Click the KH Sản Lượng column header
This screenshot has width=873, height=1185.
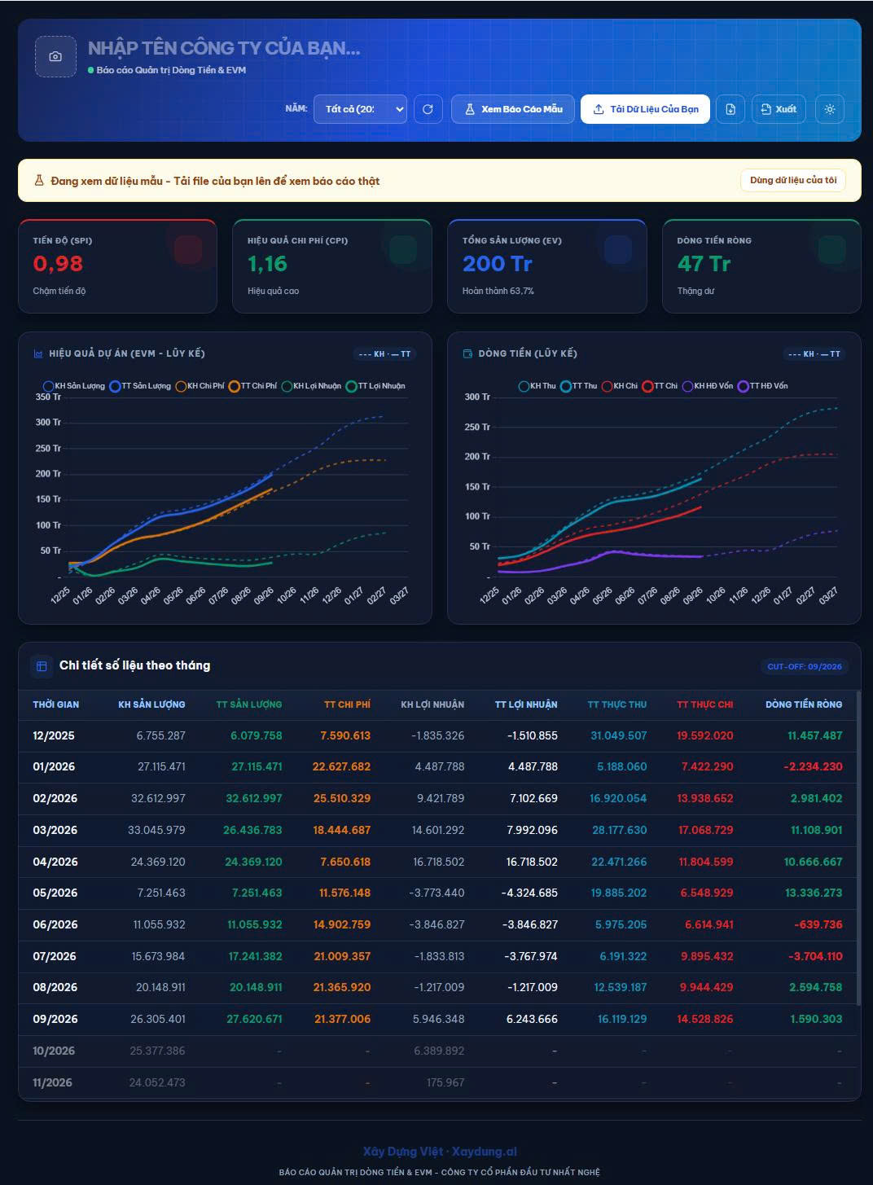(x=152, y=704)
